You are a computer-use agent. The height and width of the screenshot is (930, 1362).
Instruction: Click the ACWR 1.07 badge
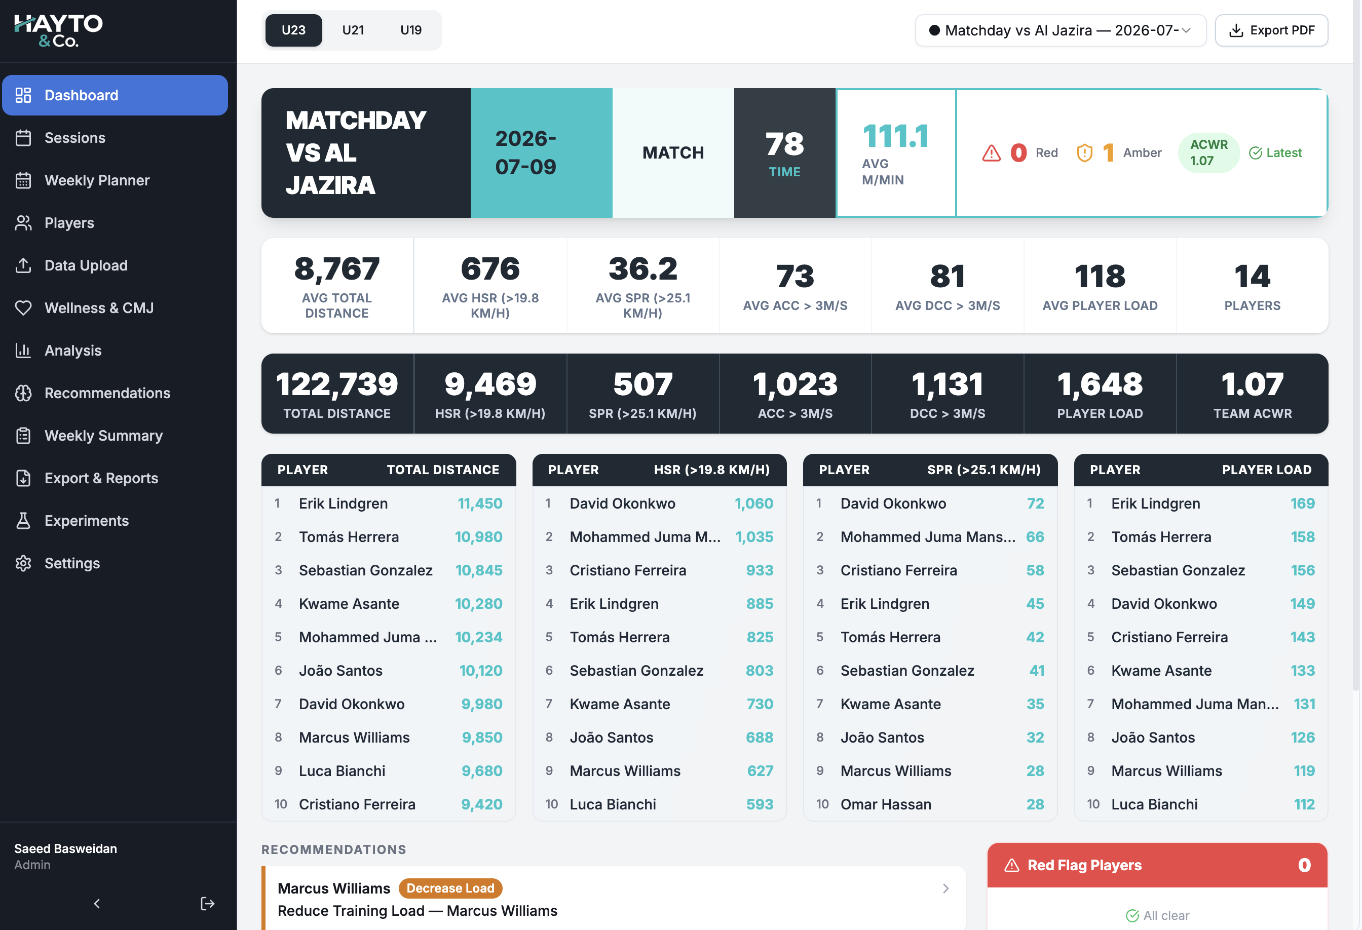point(1208,153)
